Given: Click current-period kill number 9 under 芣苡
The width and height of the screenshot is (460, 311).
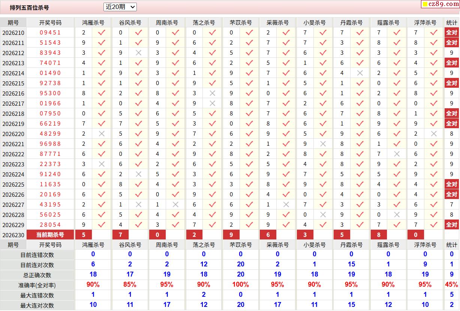Looking at the screenshot, I should click(231, 235).
